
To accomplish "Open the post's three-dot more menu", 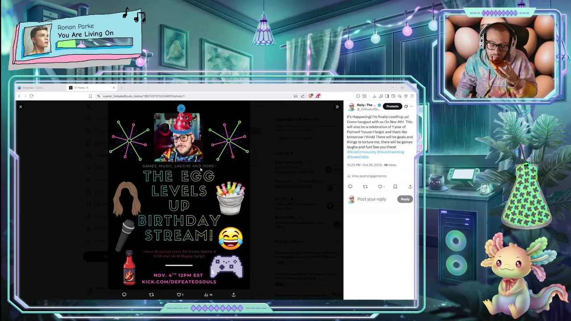I will click(411, 107).
